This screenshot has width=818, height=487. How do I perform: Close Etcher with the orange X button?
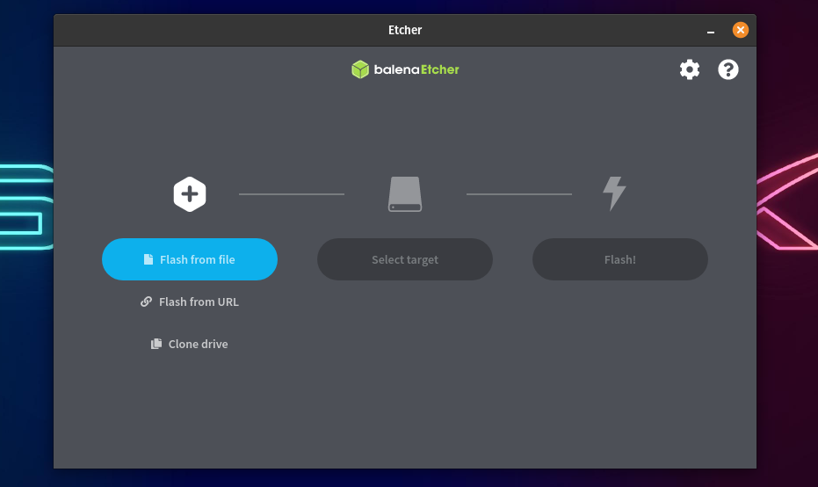pos(740,30)
